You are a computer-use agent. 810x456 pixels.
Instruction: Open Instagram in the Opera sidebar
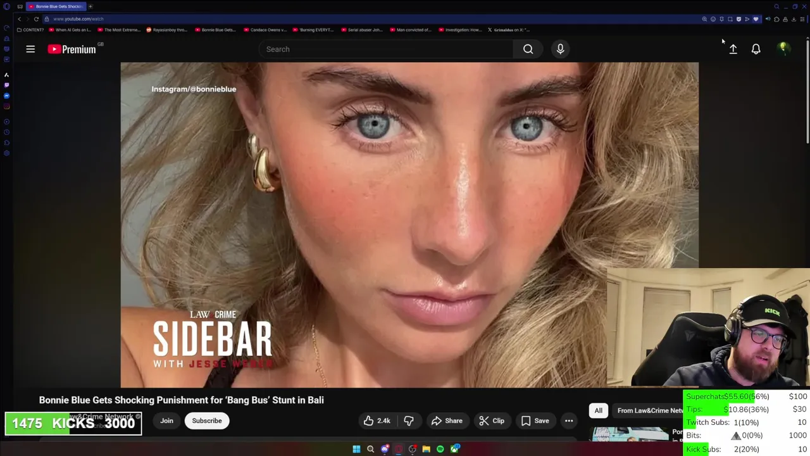6,106
